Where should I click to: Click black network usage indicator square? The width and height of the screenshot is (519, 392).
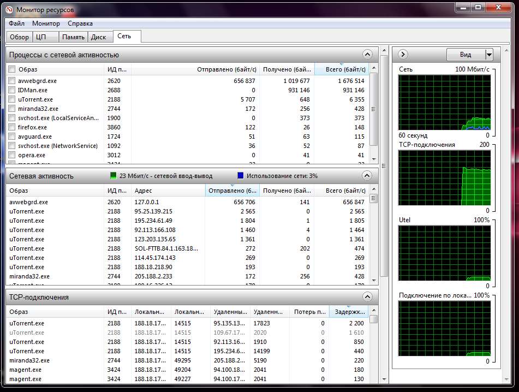click(x=241, y=176)
